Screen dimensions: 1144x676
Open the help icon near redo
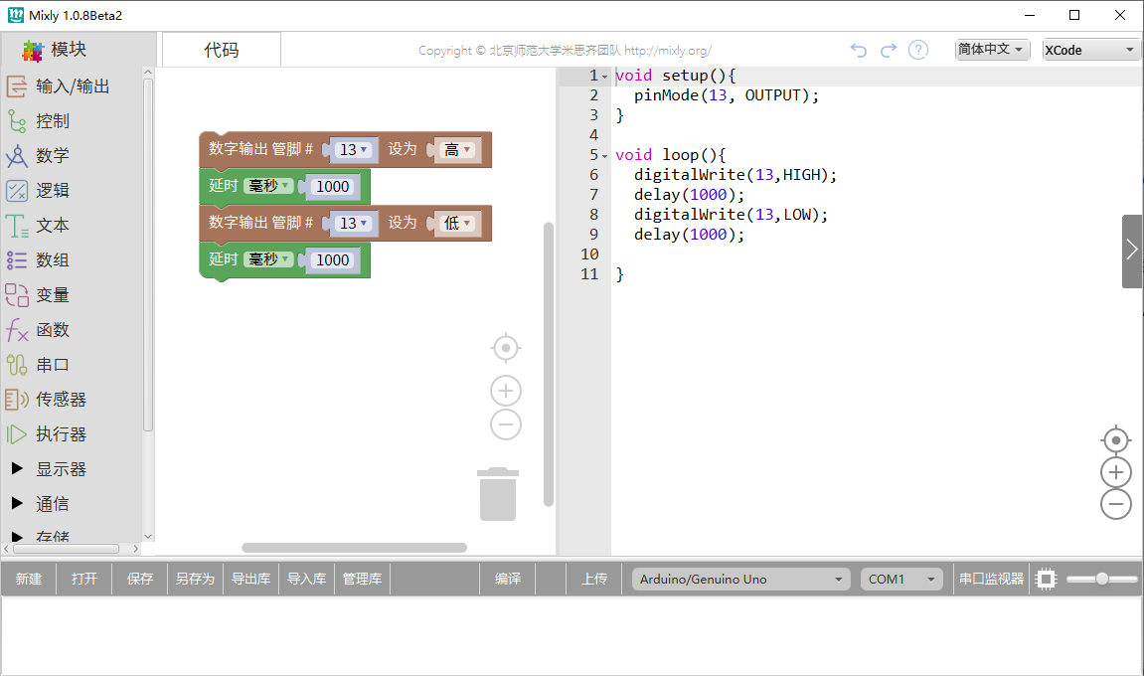917,50
